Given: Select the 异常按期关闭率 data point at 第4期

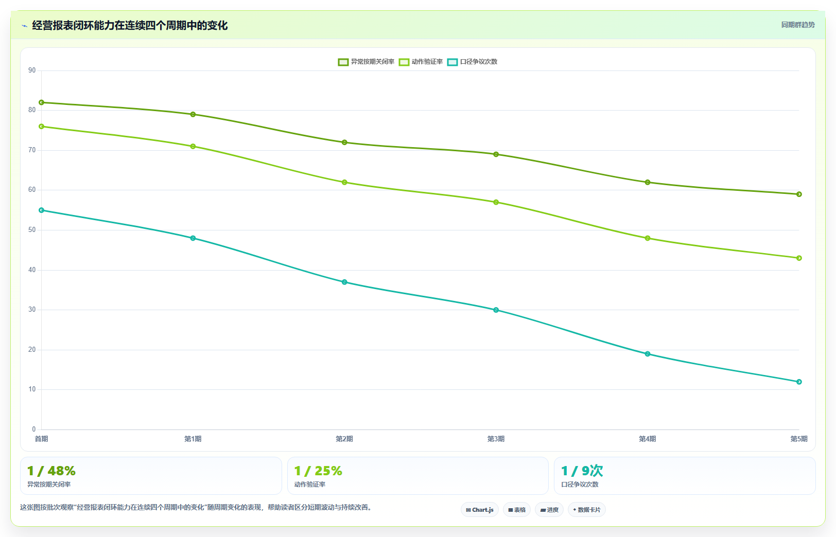Looking at the screenshot, I should pos(648,182).
